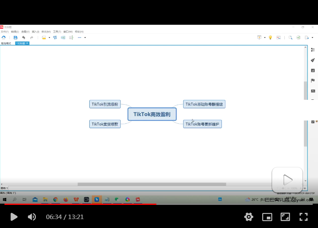
Task: Open the Markers flag panel in sidebar
Action: click(313, 81)
